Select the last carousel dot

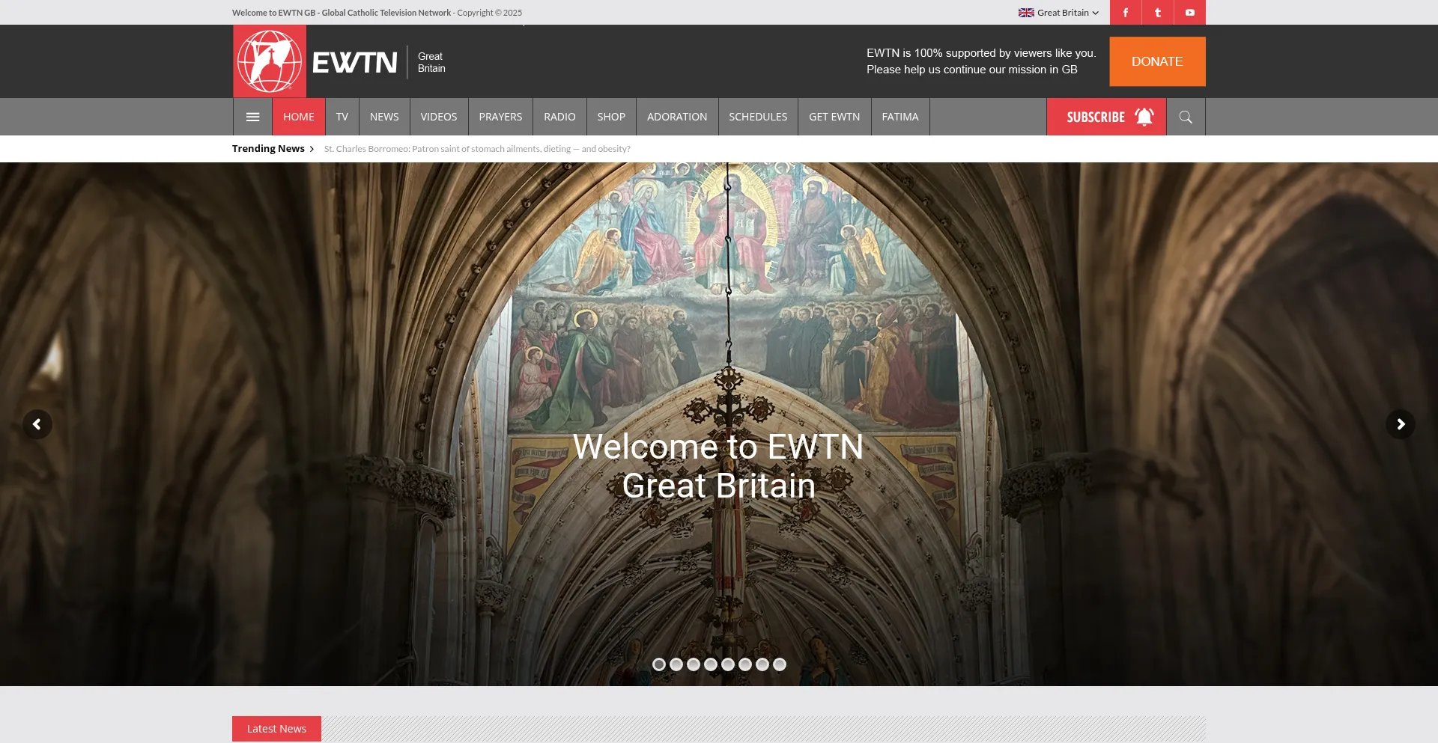(780, 664)
